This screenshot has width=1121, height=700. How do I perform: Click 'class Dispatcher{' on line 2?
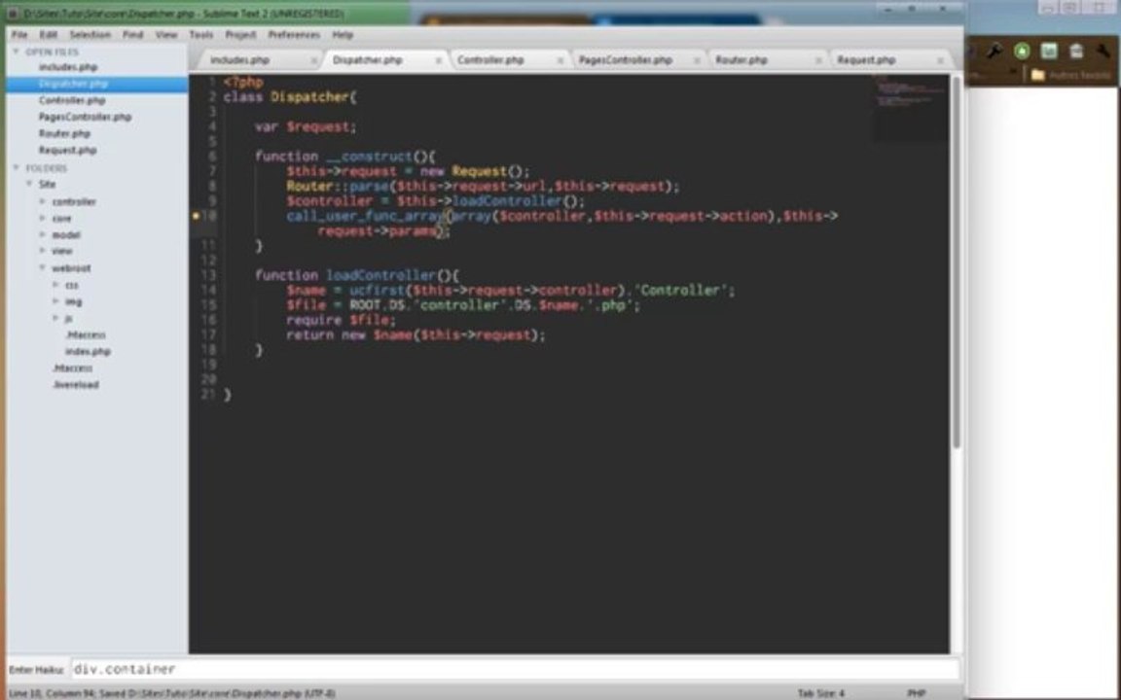point(290,97)
